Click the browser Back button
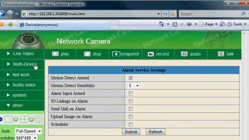This screenshot has height=140, width=249. 2,14
